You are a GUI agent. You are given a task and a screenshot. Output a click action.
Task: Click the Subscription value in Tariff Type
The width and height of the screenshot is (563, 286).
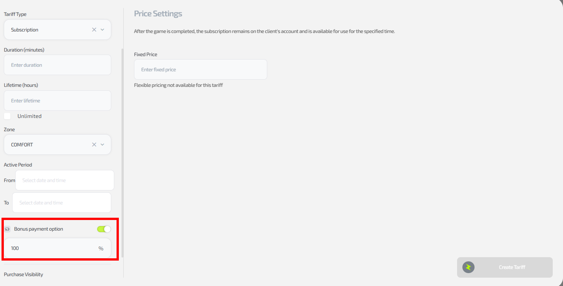click(x=25, y=30)
